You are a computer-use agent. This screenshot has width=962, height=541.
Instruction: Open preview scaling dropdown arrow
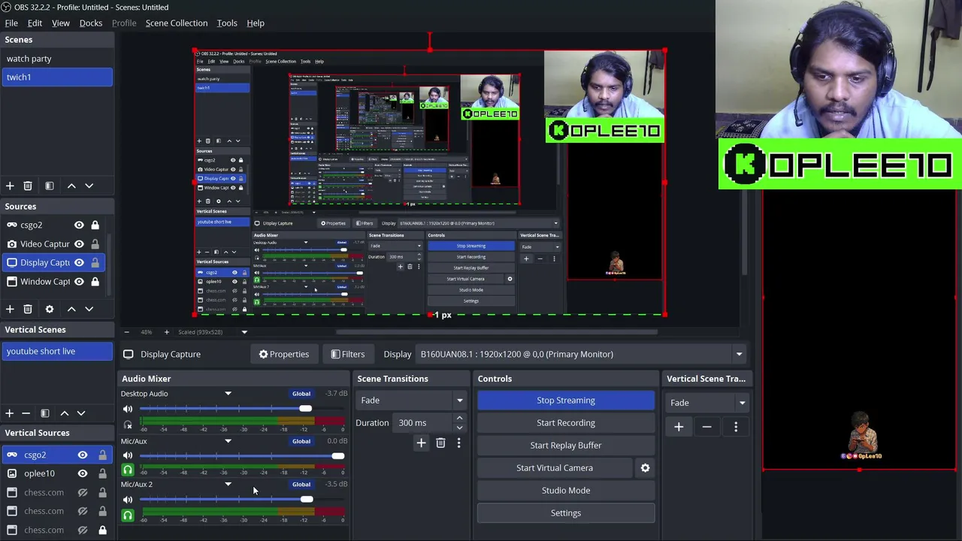[x=244, y=332]
